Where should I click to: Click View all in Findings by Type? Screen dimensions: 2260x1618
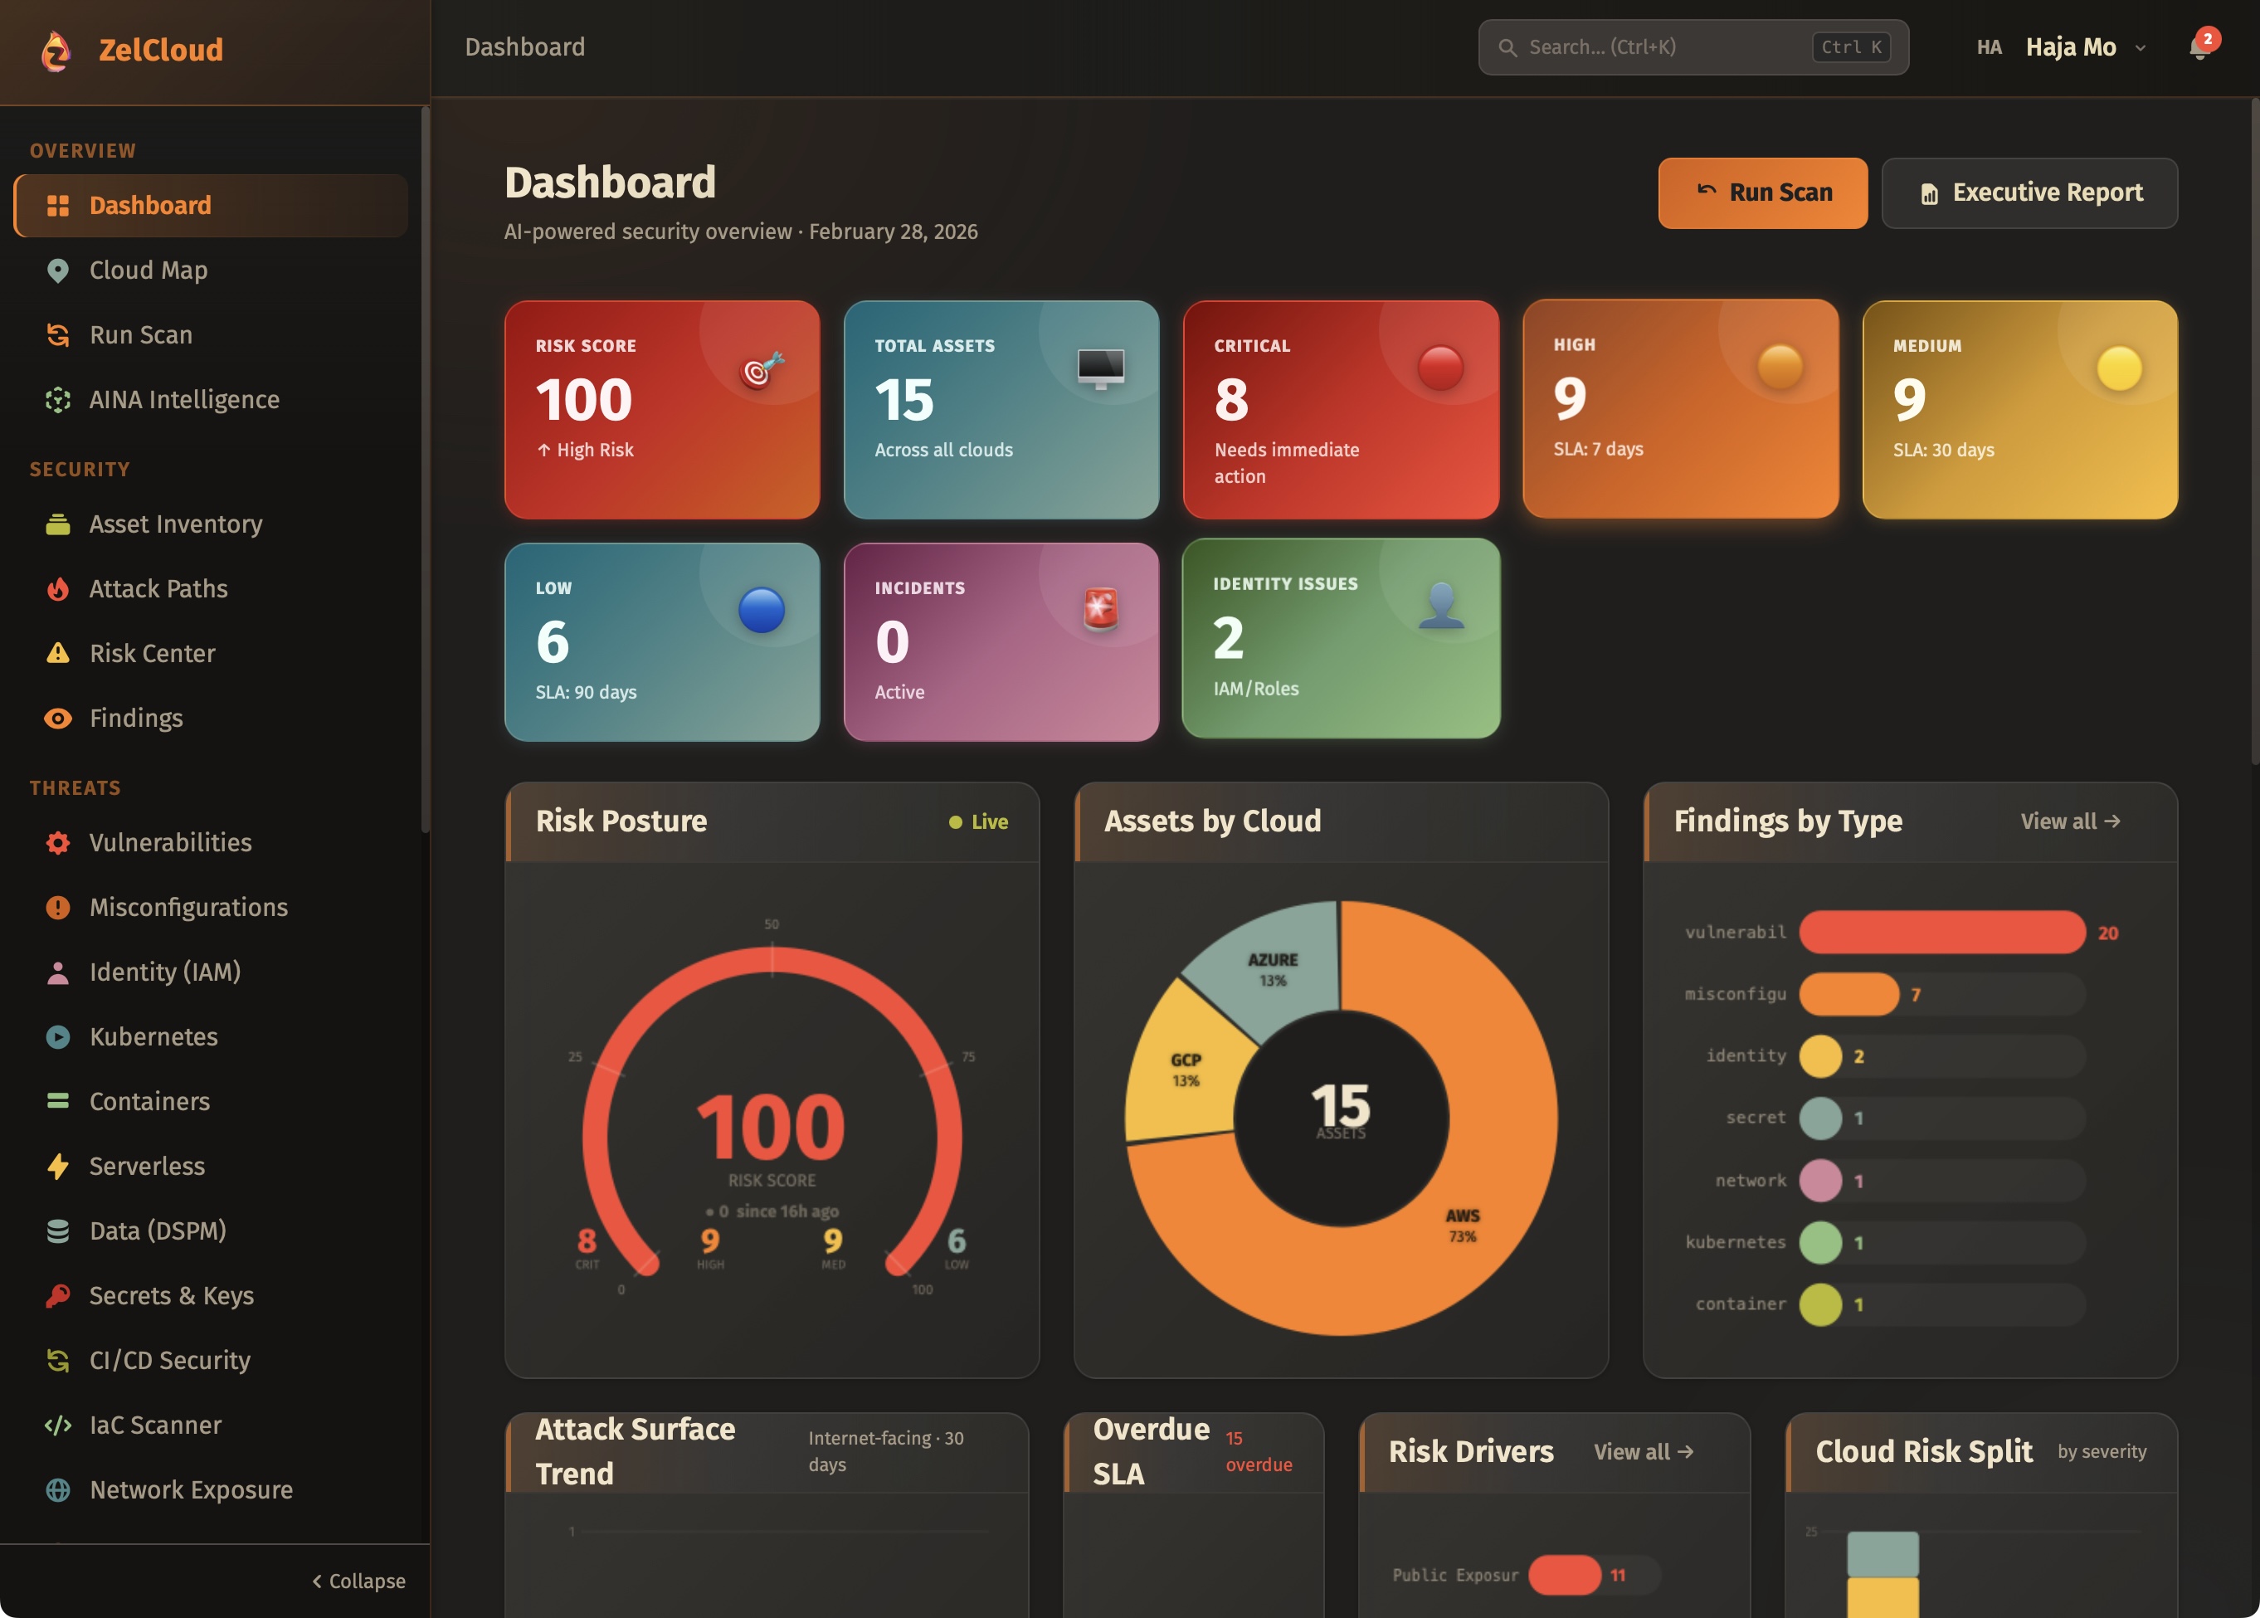tap(2070, 822)
